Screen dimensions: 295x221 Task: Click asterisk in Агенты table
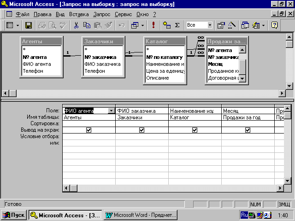24,50
